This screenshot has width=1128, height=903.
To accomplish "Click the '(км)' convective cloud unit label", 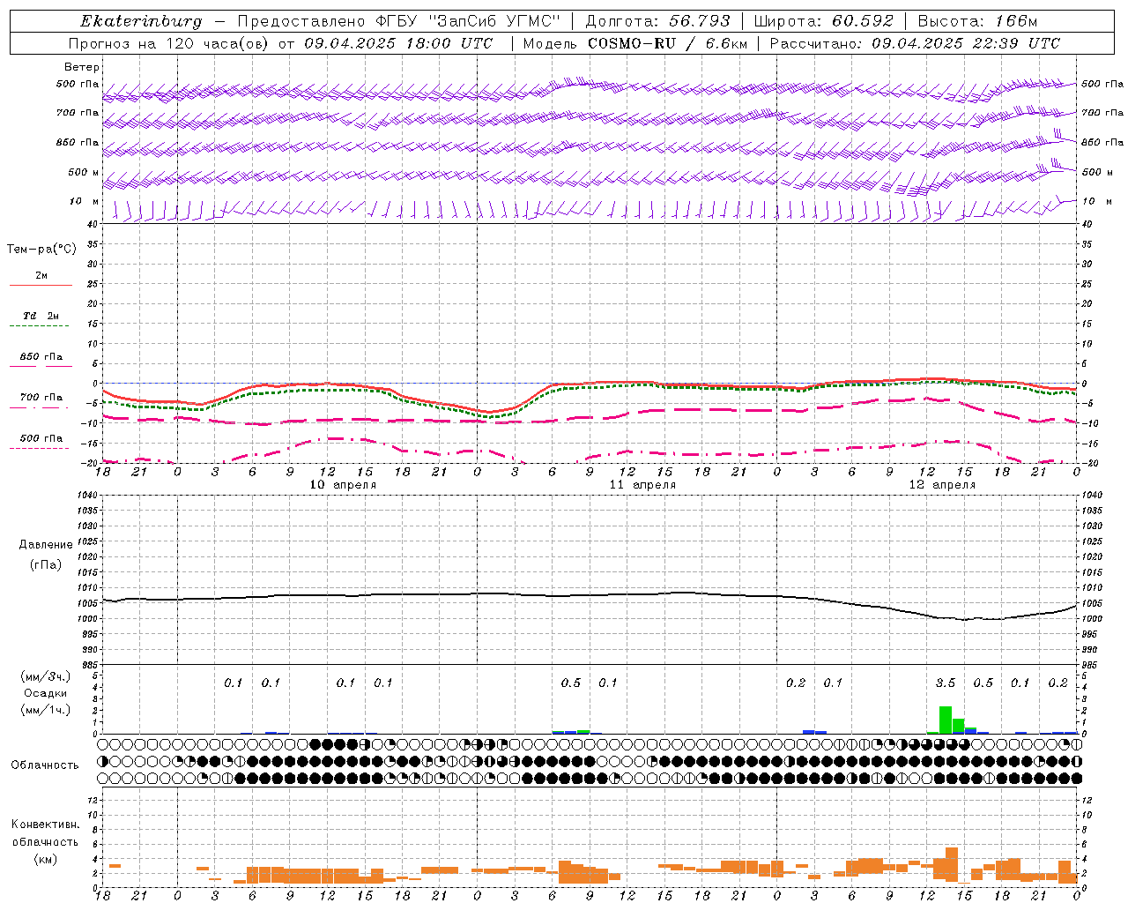I will click(46, 859).
